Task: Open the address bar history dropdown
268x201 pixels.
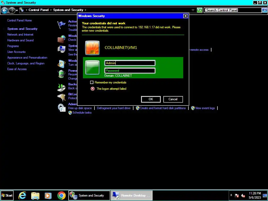Action: [x=193, y=10]
